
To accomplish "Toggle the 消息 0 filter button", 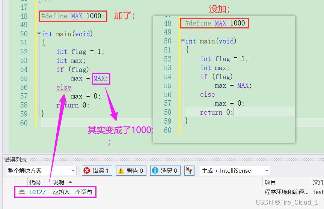I will pyautogui.click(x=165, y=171).
